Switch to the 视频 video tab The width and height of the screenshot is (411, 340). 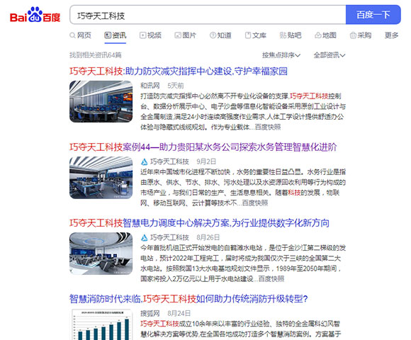tap(150, 35)
